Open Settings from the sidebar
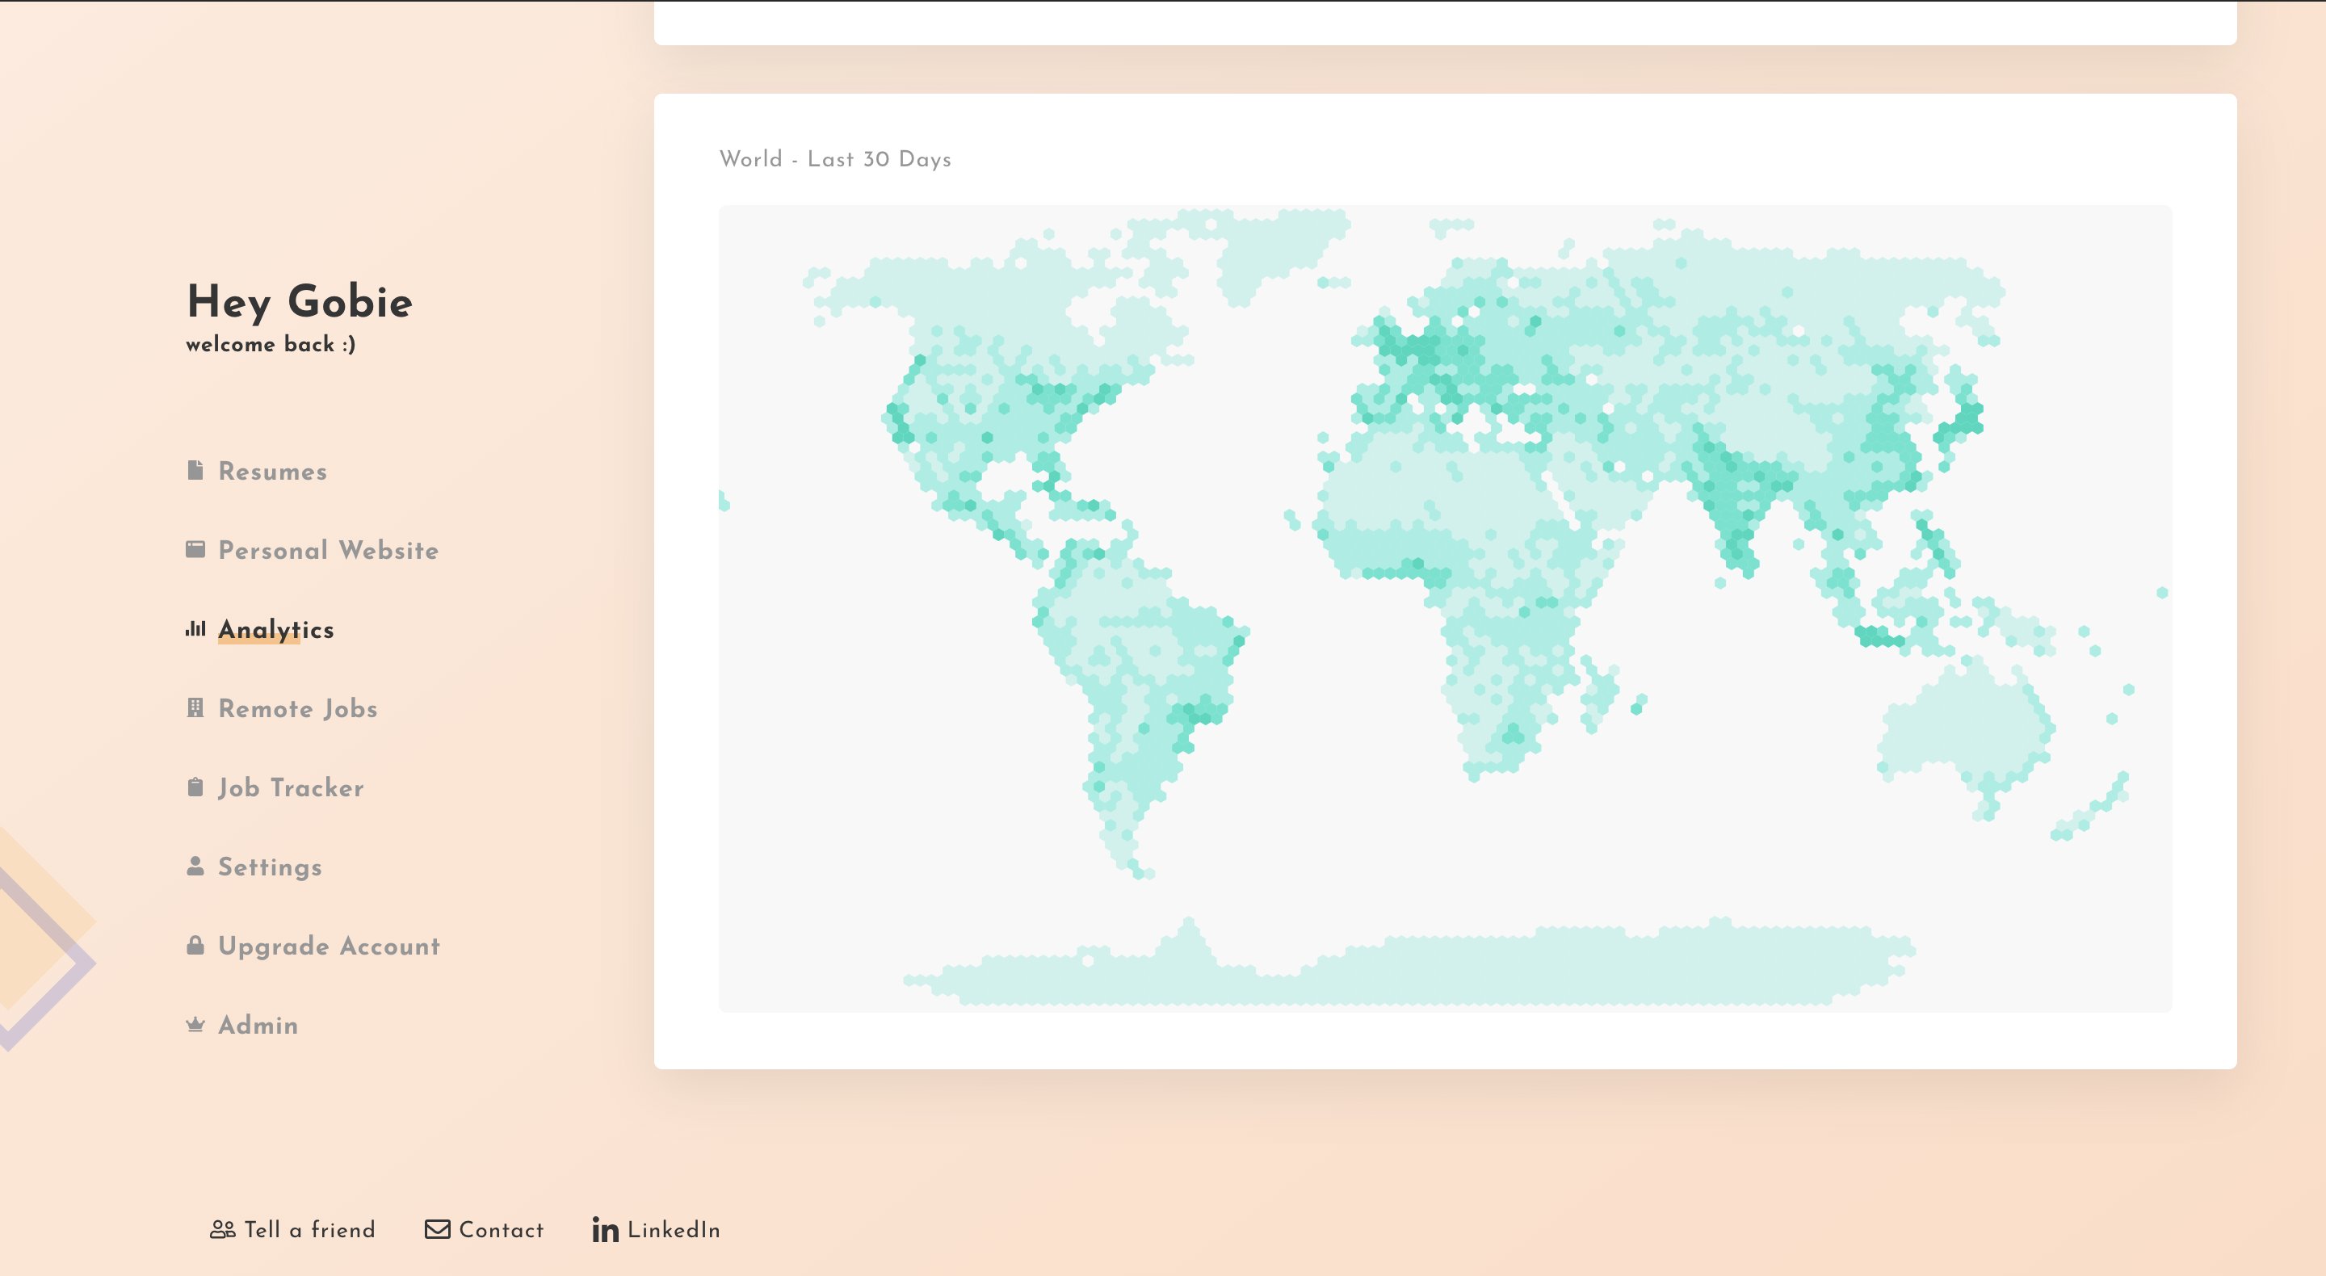Viewport: 2326px width, 1276px height. (x=270, y=867)
